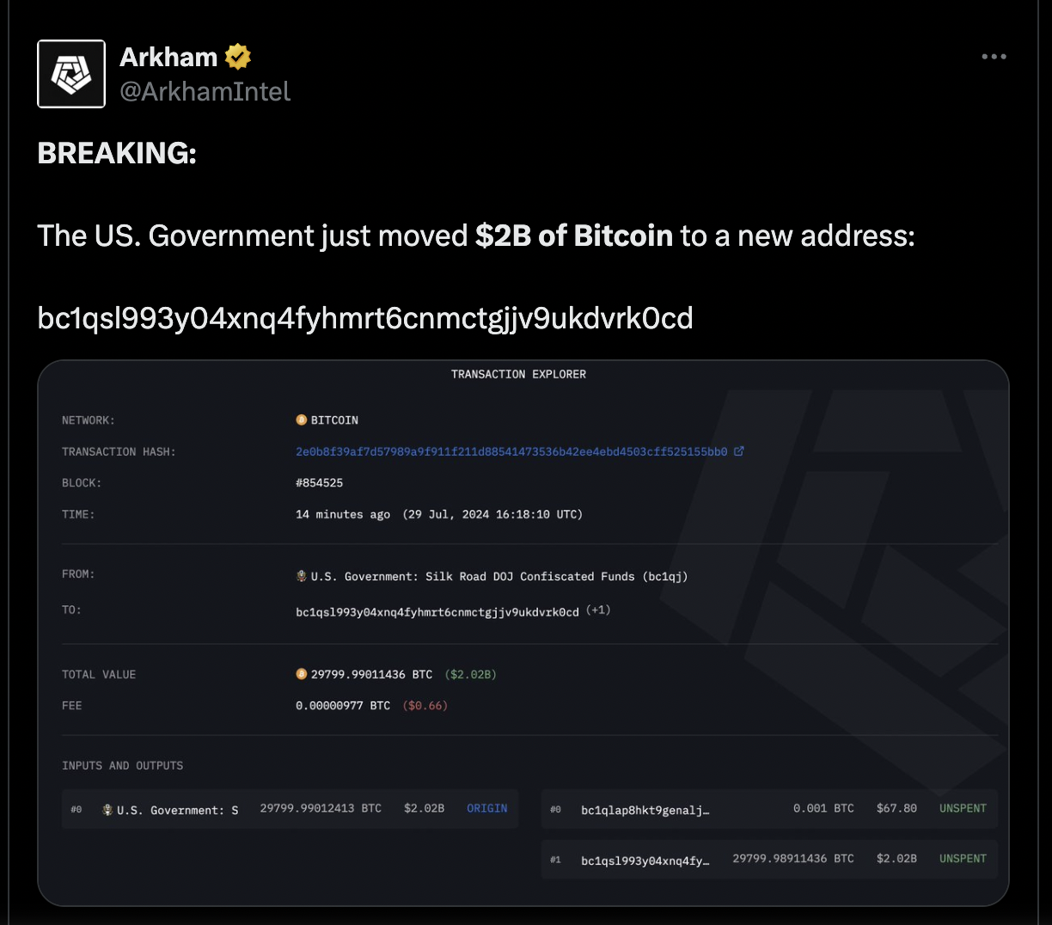Image resolution: width=1052 pixels, height=925 pixels.
Task: Click the Bitcoin icon next to BITCOIN network
Action: 302,420
